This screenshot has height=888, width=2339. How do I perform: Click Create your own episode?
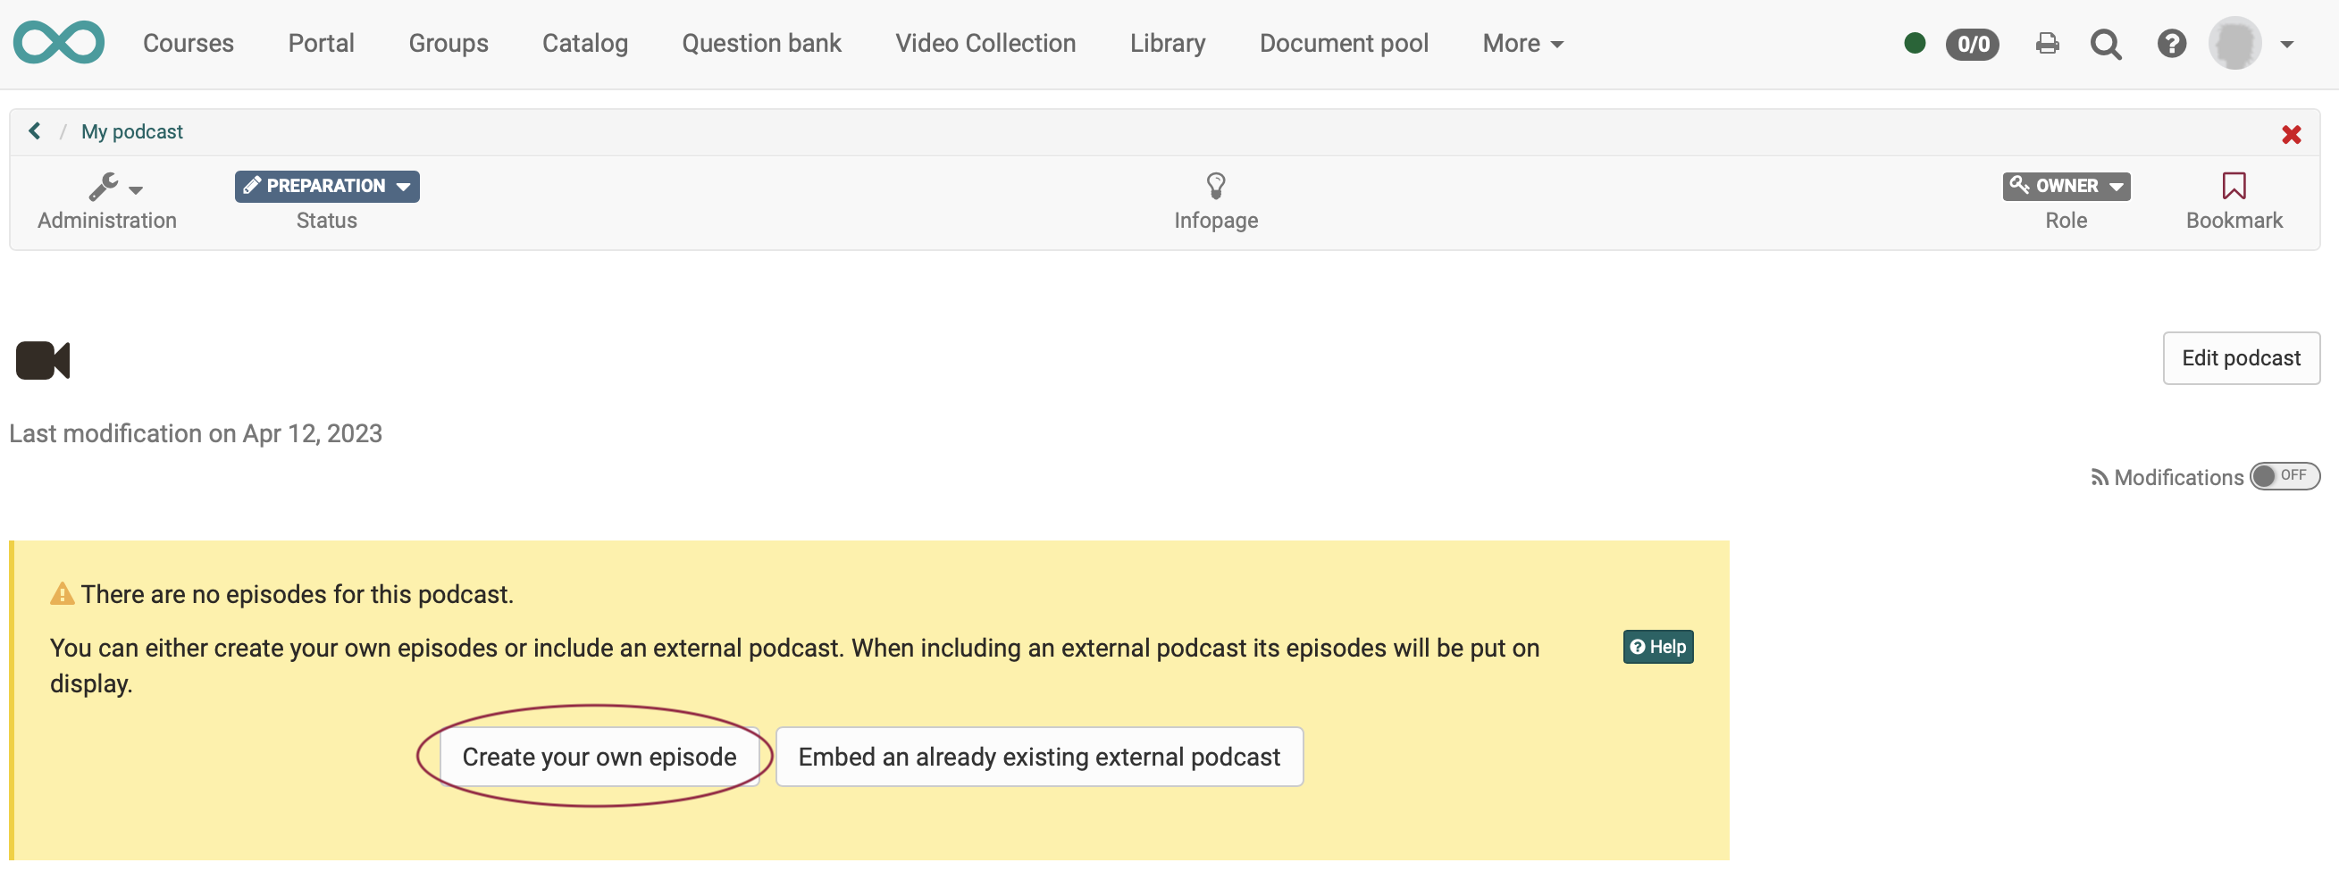(x=599, y=758)
